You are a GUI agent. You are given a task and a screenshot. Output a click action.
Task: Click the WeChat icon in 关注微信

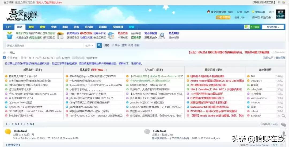pyautogui.click(x=247, y=27)
